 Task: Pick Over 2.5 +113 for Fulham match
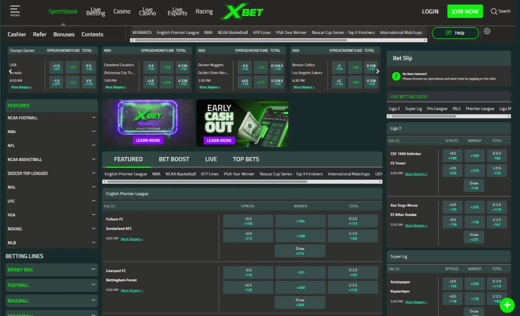pos(353,221)
